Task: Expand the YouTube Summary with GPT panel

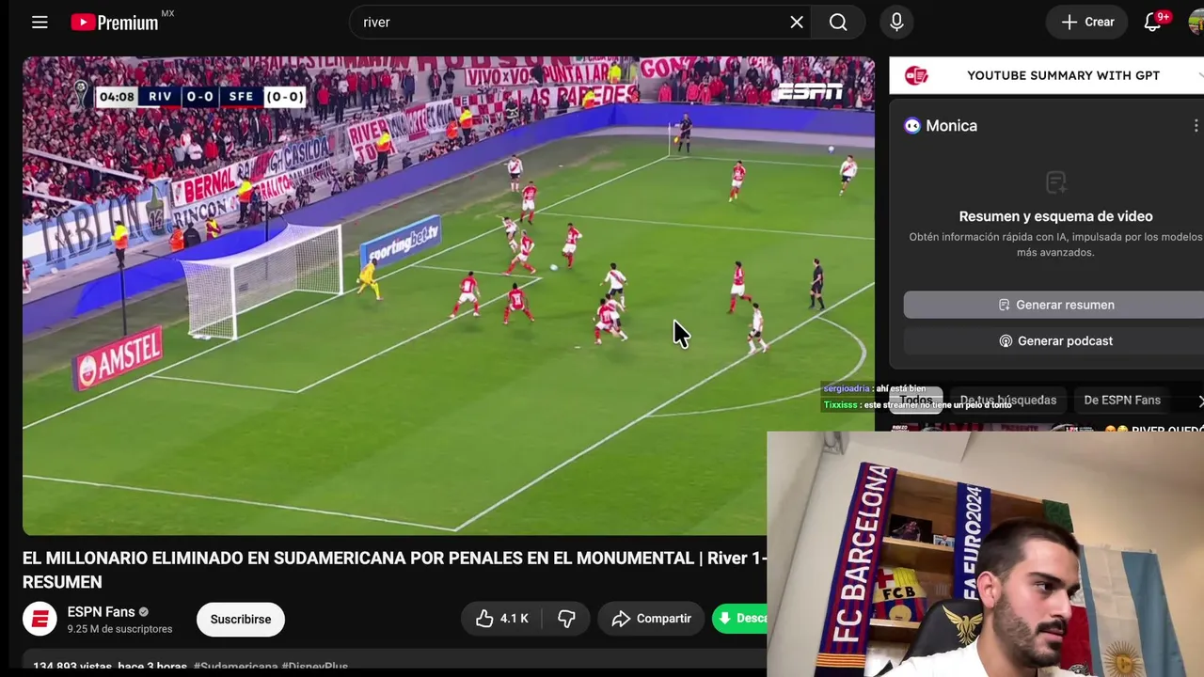Action: [x=1199, y=75]
